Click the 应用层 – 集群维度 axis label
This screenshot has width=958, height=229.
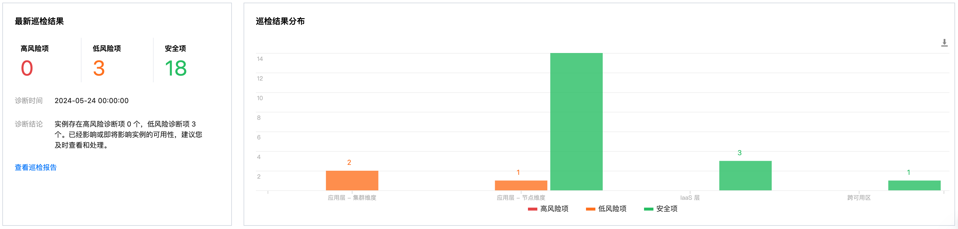click(x=352, y=197)
